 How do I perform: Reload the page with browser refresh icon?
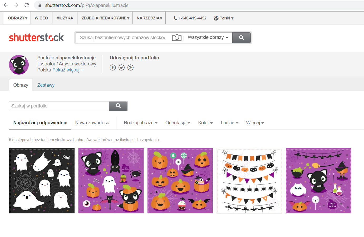pyautogui.click(x=27, y=5)
